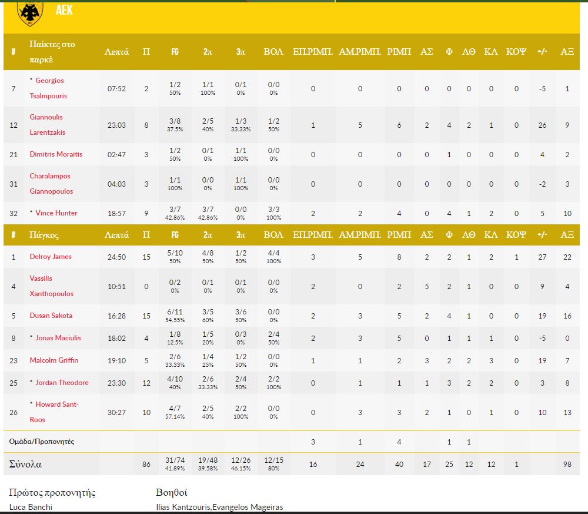Click the +/- header in starters table
This screenshot has width=588, height=514.
[x=542, y=52]
